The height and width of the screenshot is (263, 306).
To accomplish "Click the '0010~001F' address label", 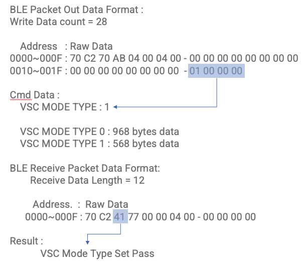I will [36, 71].
